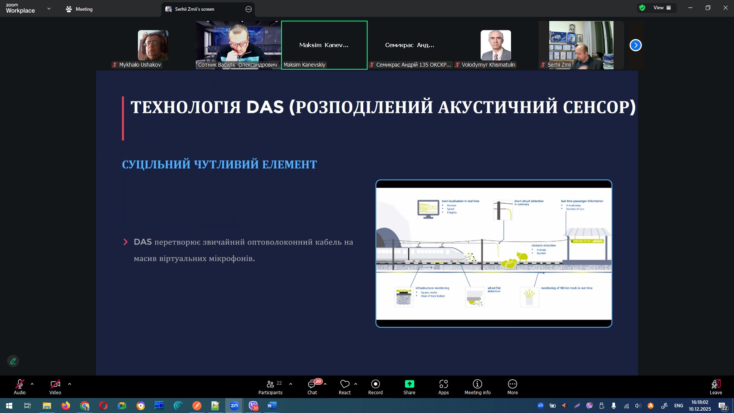Leave the meeting
The image size is (734, 413).
click(x=716, y=387)
